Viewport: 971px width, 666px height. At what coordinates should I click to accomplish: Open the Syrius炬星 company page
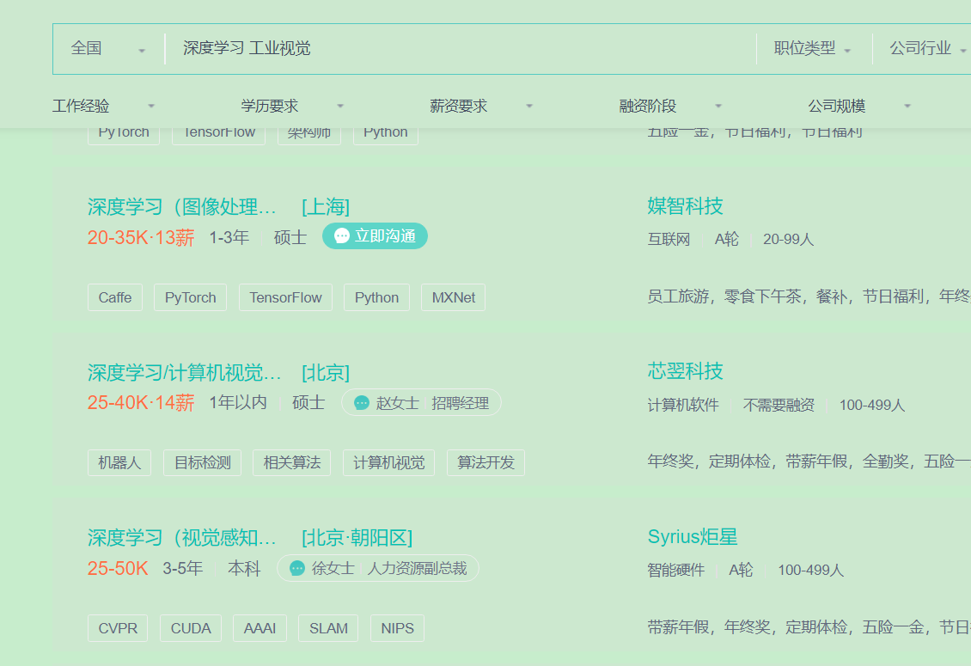pos(693,536)
